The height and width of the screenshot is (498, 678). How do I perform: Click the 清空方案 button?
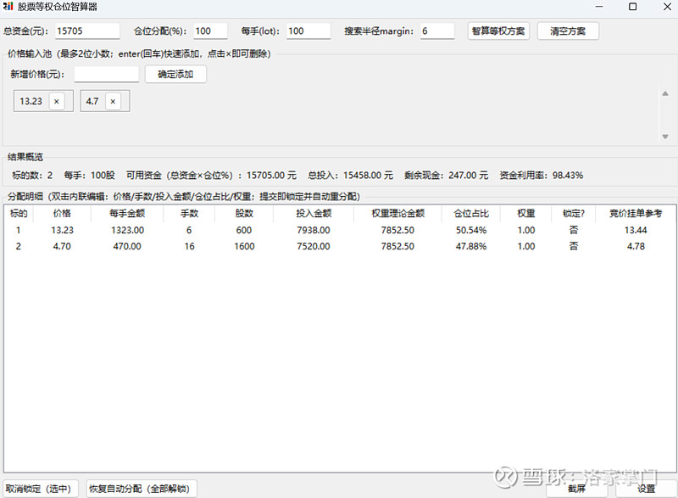[x=568, y=31]
